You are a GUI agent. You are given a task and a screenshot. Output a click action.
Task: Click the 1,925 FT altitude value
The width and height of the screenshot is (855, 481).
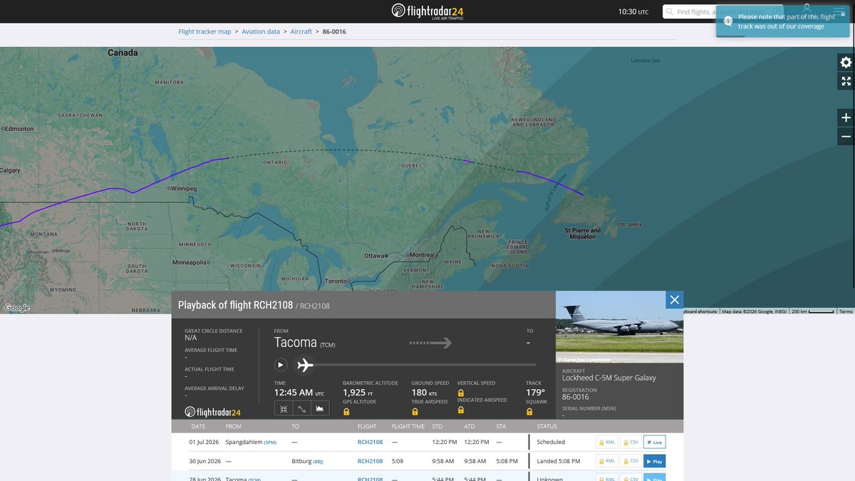[358, 392]
